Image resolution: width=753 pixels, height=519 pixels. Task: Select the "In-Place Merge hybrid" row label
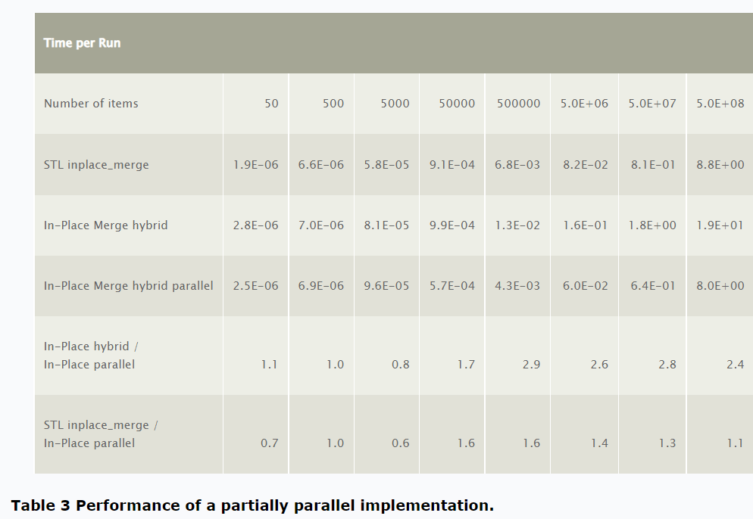(x=105, y=225)
